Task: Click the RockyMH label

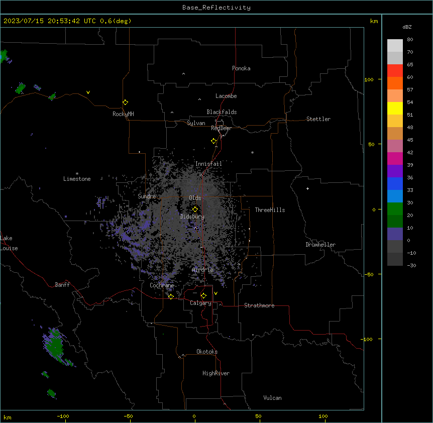Action: (123, 114)
